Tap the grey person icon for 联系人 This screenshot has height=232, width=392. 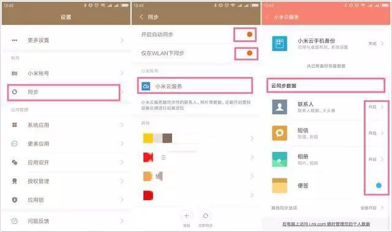(279, 107)
